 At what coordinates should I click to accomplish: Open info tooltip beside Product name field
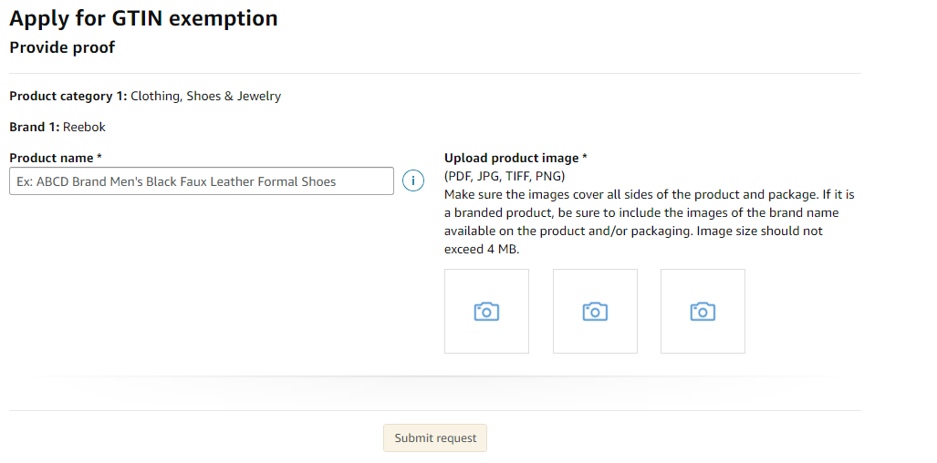(412, 180)
